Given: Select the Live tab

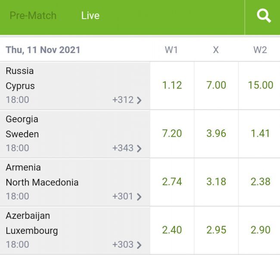Looking at the screenshot, I should tap(90, 16).
